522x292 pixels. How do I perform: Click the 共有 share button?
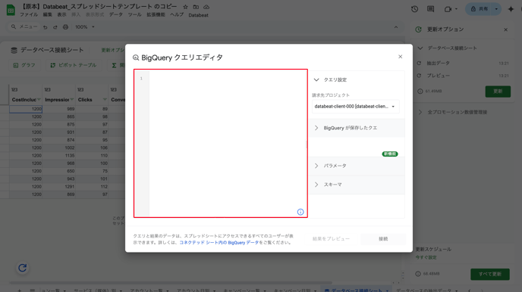coord(480,9)
